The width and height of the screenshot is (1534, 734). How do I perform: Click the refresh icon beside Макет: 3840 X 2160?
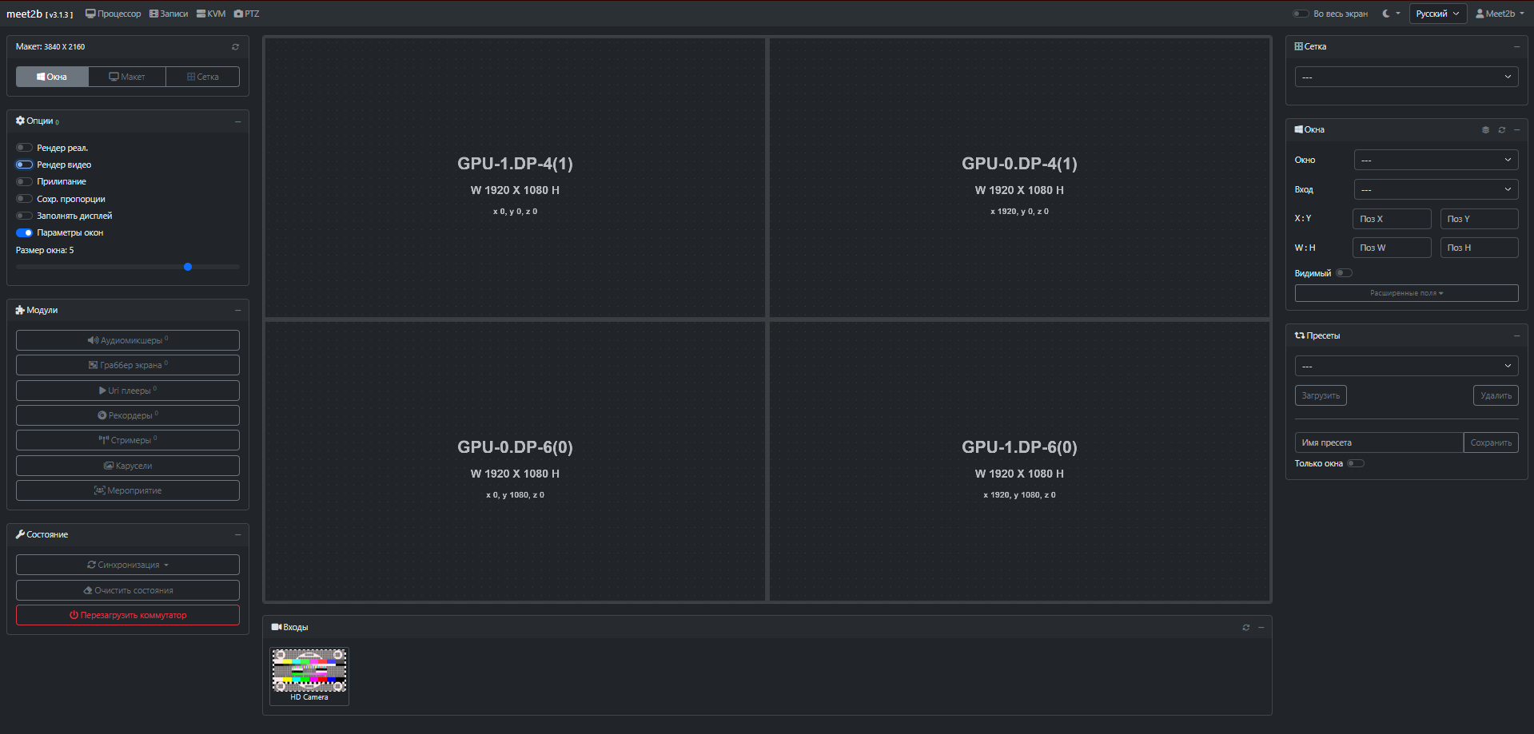pos(235,47)
